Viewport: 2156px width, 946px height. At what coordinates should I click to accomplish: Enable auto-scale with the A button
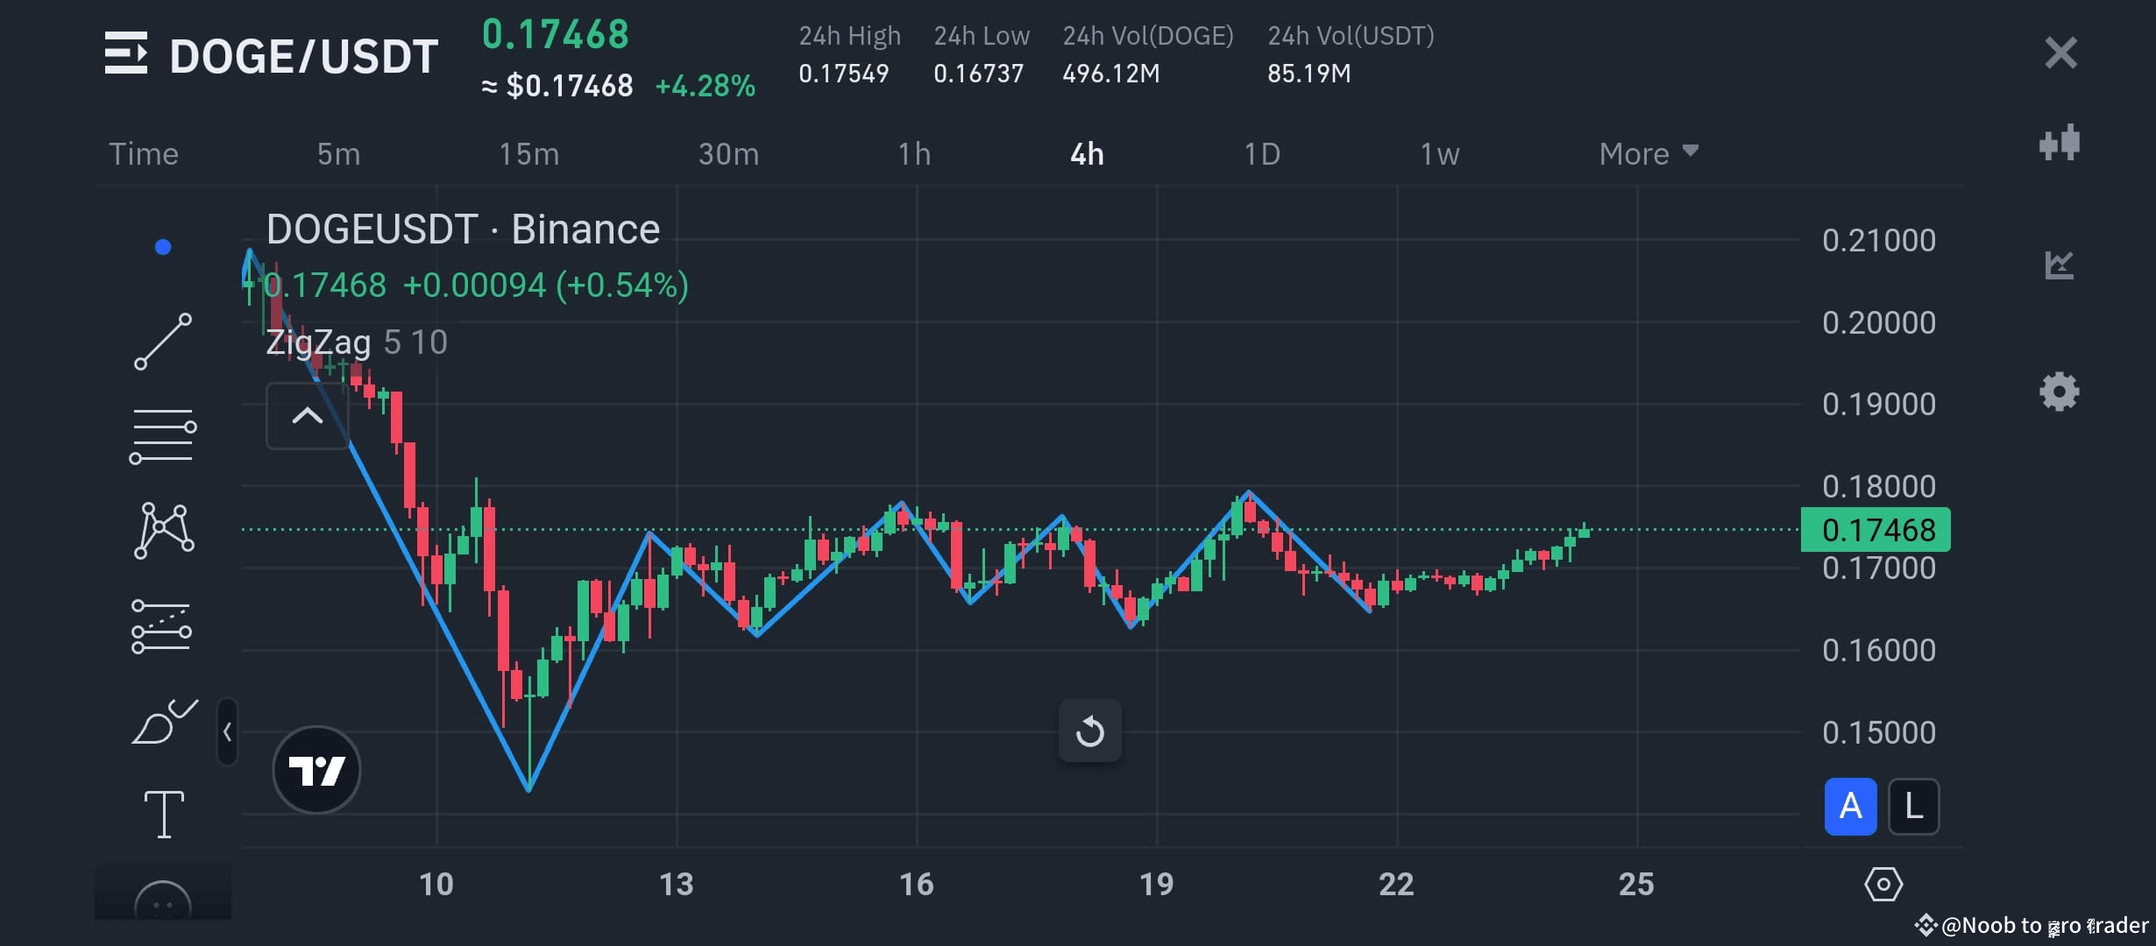pyautogui.click(x=1850, y=807)
